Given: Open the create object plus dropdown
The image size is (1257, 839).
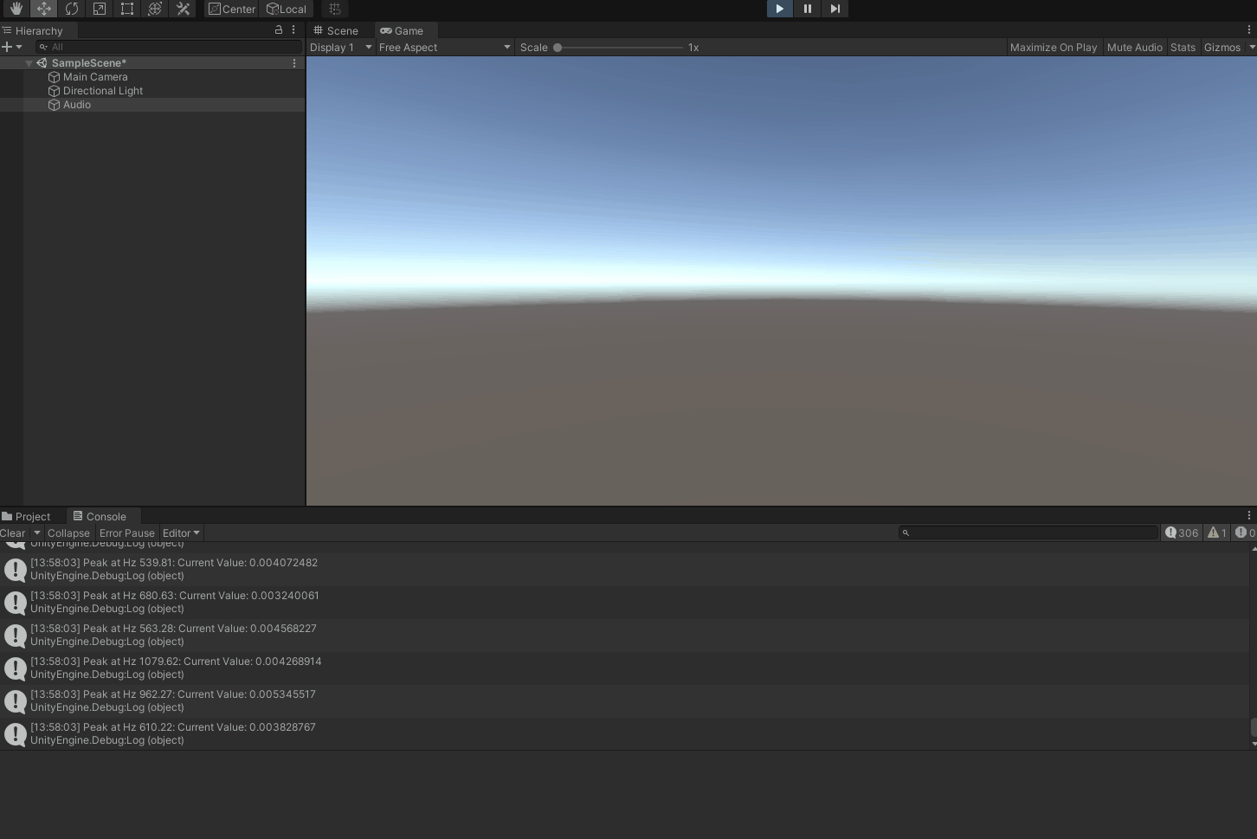Looking at the screenshot, I should [x=12, y=47].
